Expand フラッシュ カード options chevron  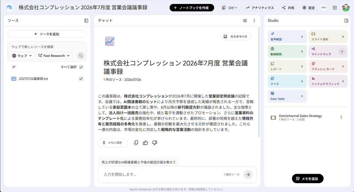(343, 66)
